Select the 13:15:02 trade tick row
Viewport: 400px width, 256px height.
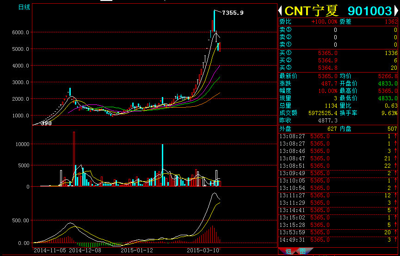click(338, 218)
